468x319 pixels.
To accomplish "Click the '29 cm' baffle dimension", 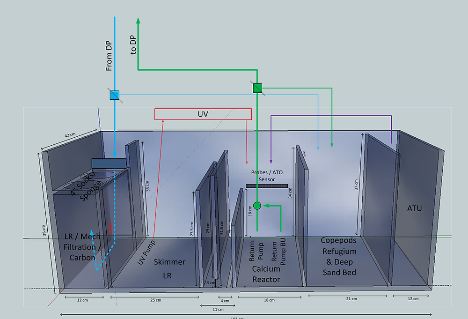I will (x=208, y=228).
